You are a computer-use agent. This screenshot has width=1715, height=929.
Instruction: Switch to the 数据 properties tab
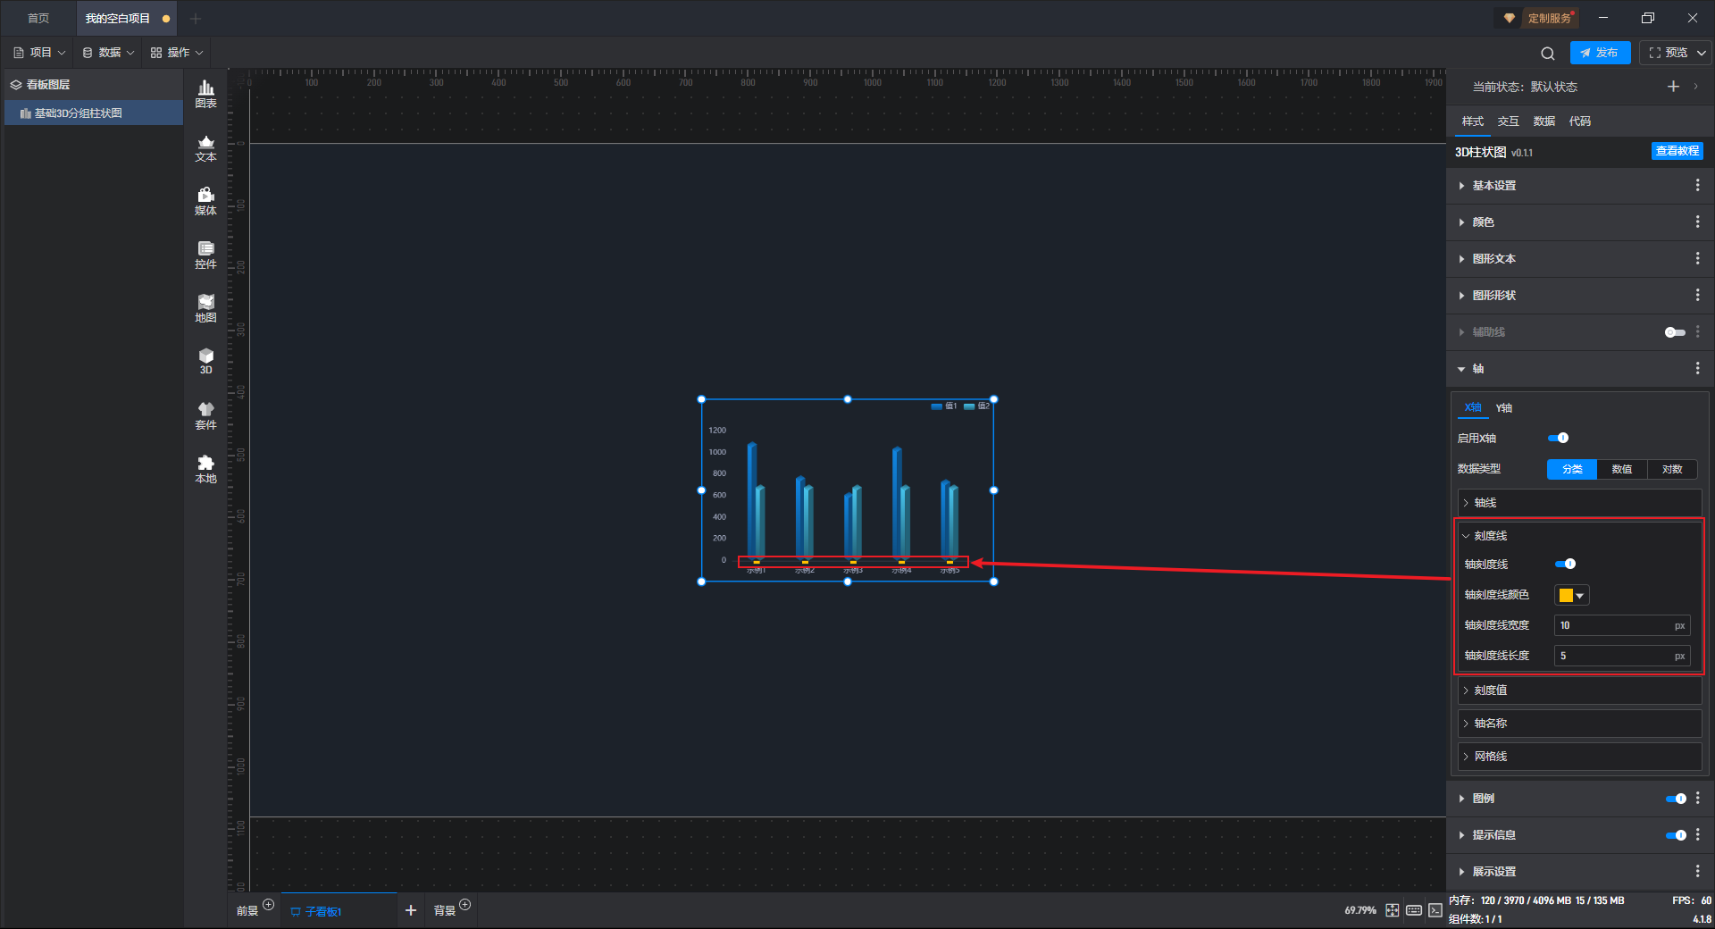pyautogui.click(x=1543, y=121)
